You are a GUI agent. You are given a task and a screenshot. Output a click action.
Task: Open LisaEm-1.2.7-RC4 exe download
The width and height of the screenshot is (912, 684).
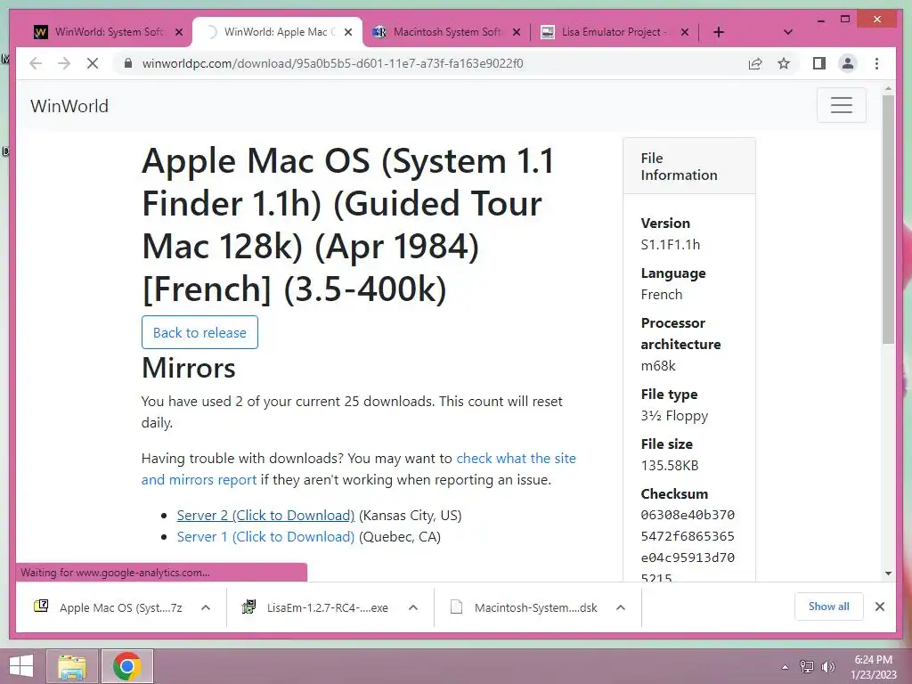click(317, 607)
